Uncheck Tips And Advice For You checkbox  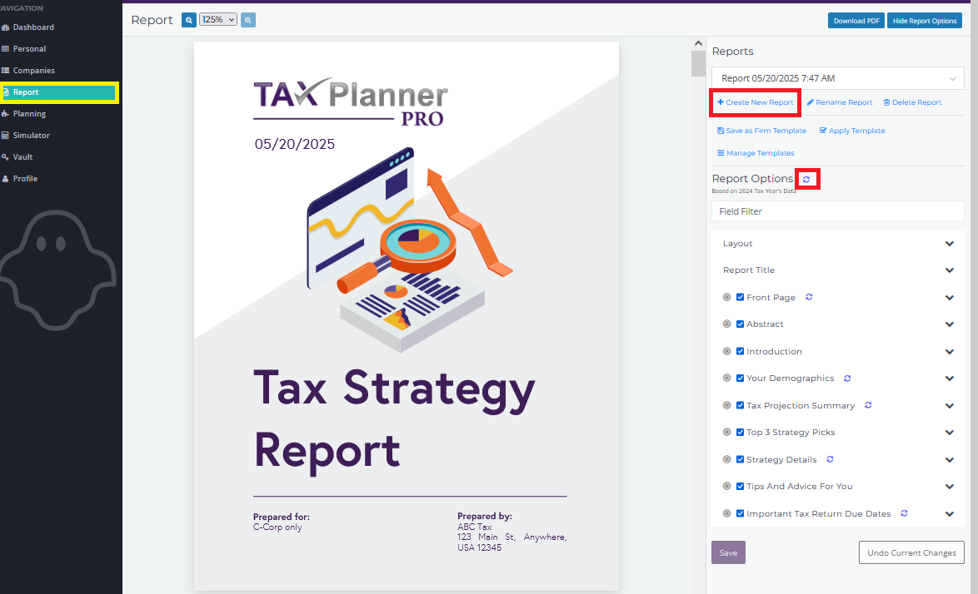pyautogui.click(x=741, y=487)
